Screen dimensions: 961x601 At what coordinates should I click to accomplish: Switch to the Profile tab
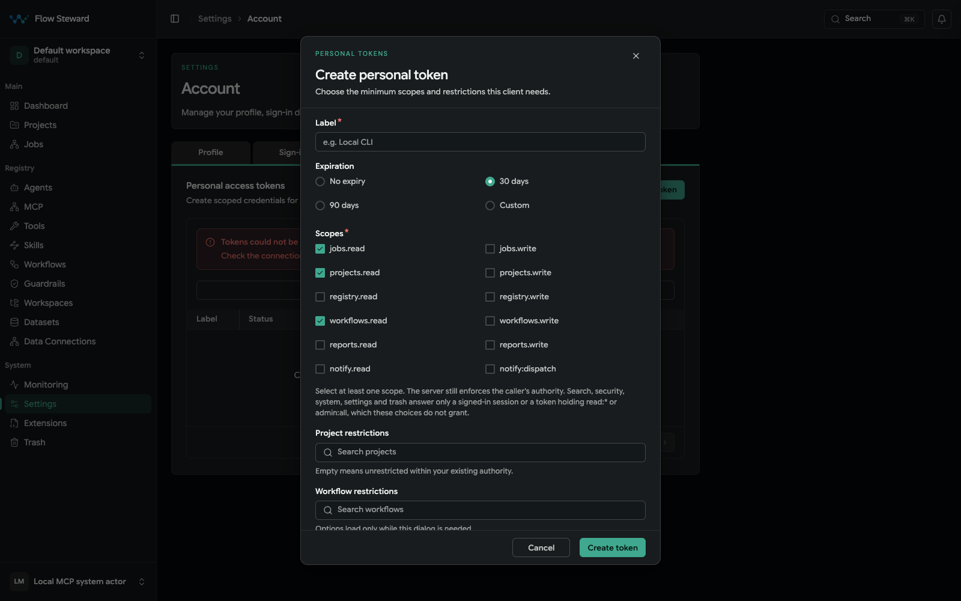pos(211,153)
